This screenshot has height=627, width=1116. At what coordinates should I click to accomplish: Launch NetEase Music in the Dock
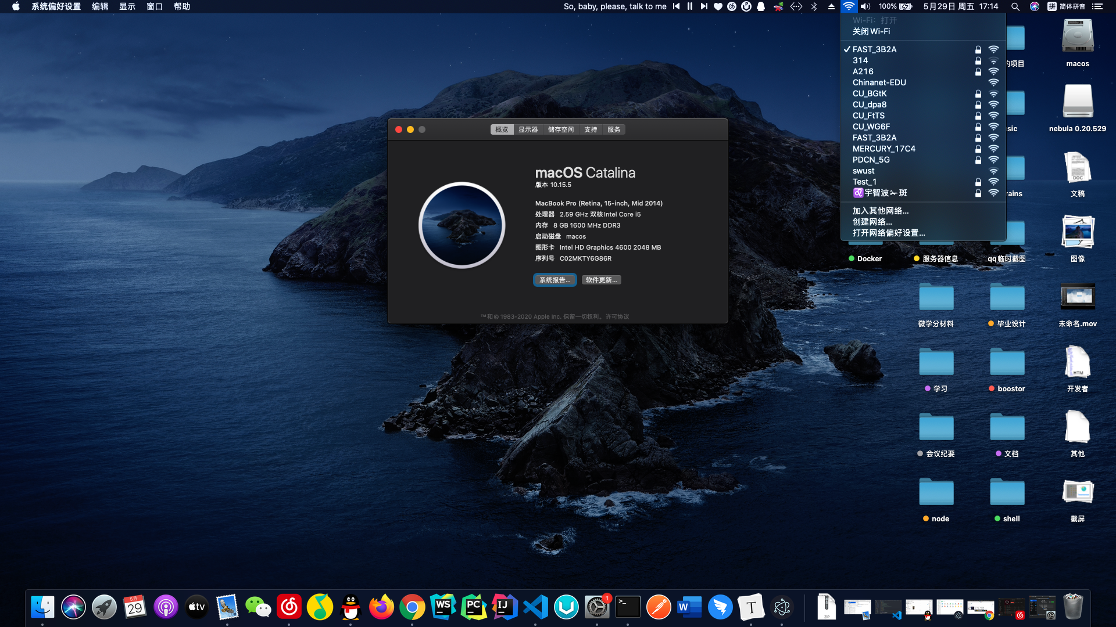tap(289, 607)
